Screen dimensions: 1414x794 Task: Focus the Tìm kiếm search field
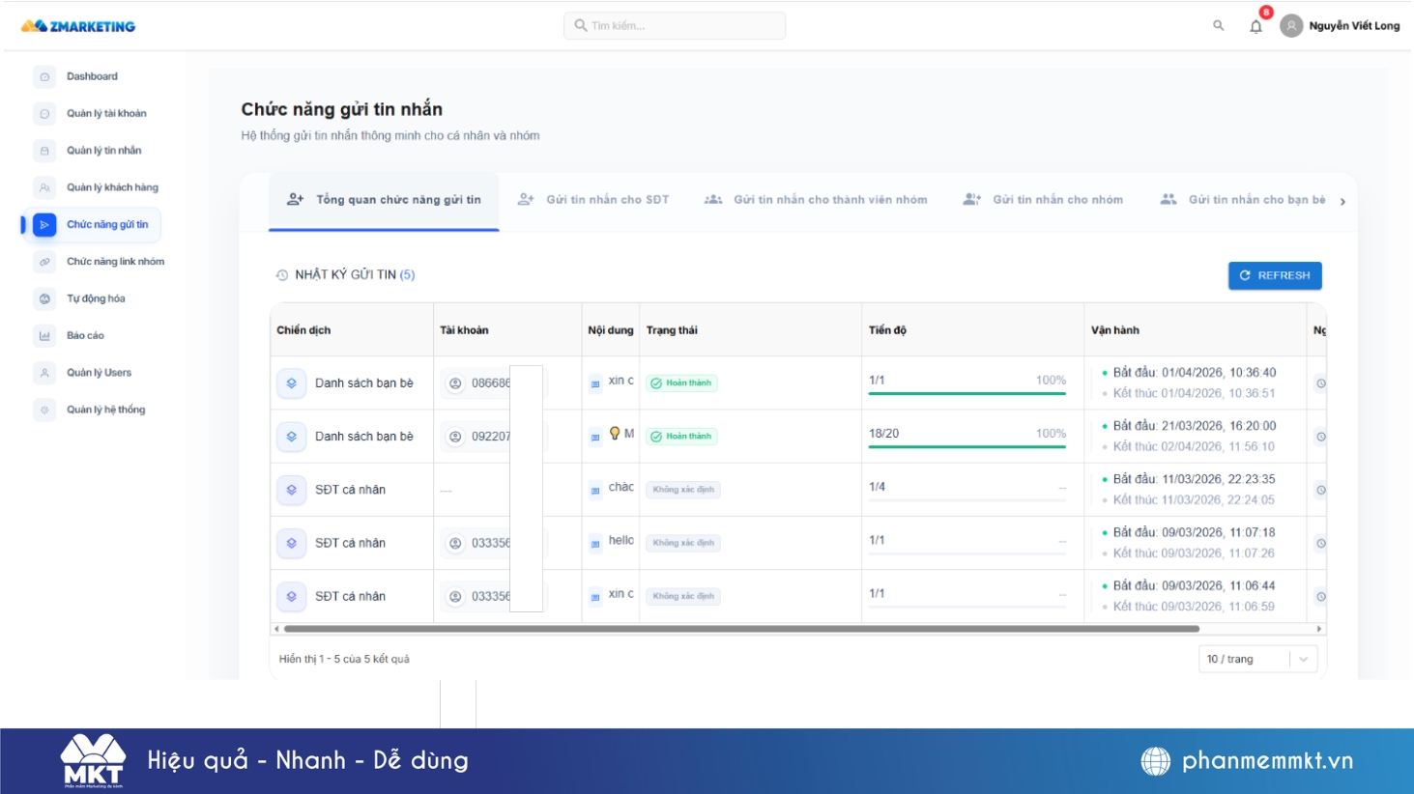(x=675, y=26)
